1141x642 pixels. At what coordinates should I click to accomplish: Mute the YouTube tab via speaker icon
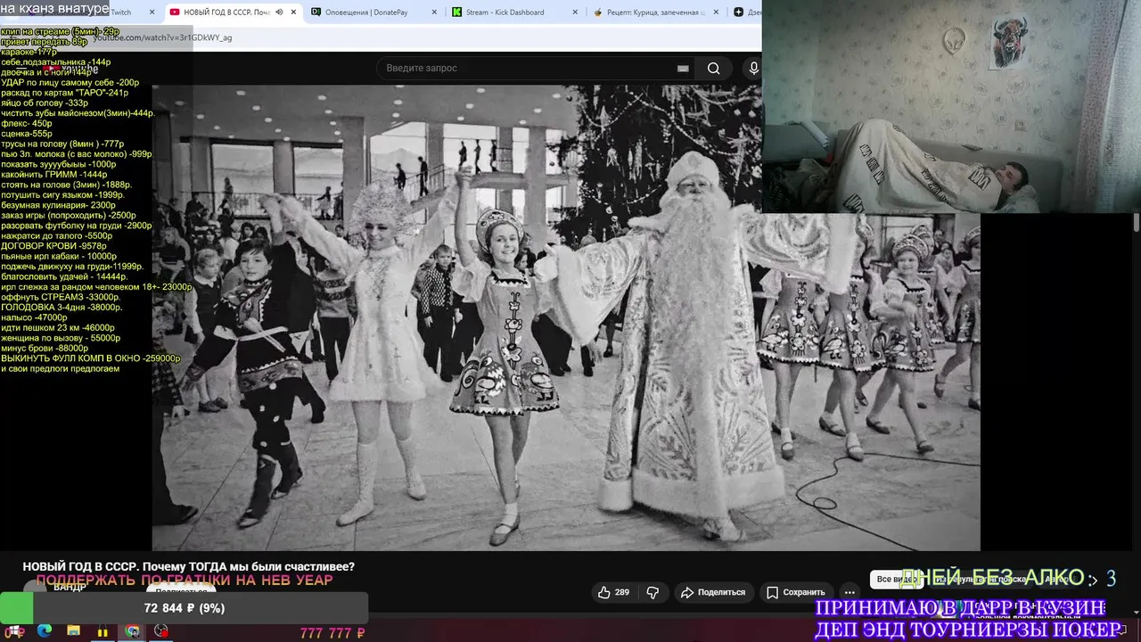click(279, 12)
